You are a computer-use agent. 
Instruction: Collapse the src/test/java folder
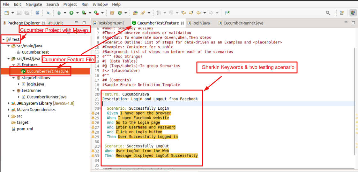[9, 59]
